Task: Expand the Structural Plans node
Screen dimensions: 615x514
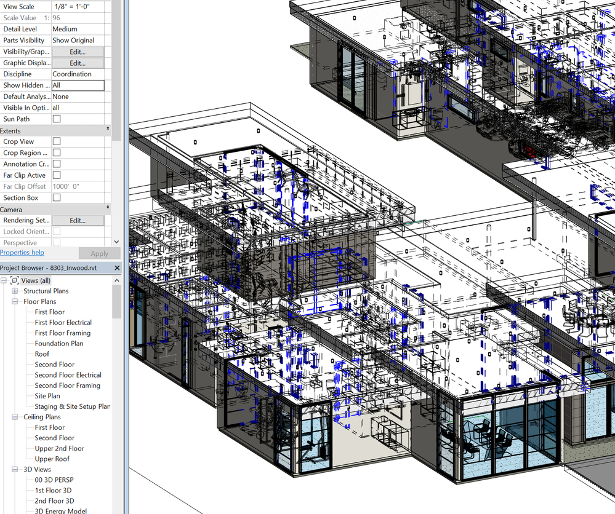Action: click(x=15, y=291)
